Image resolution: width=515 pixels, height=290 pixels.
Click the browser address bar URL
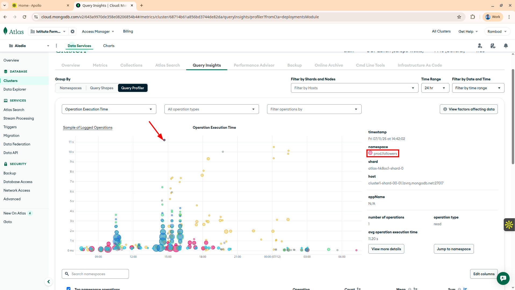pyautogui.click(x=180, y=17)
